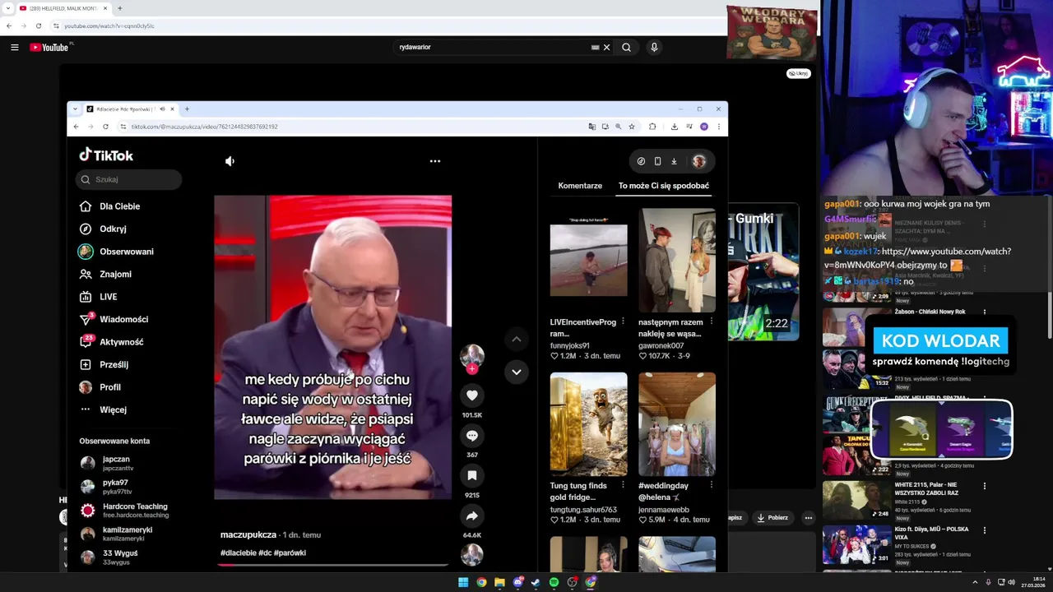Open options for Tung tung finds card
Screen dimensions: 1053x592
pyautogui.click(x=623, y=485)
